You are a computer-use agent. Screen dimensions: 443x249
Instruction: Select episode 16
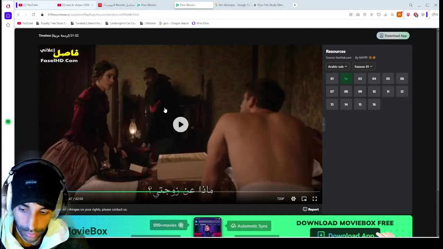(x=374, y=104)
